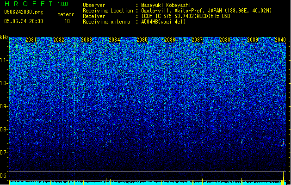Click the HROFFT 1.0.0 title text
The height and width of the screenshot is (185, 291).
[36, 4]
